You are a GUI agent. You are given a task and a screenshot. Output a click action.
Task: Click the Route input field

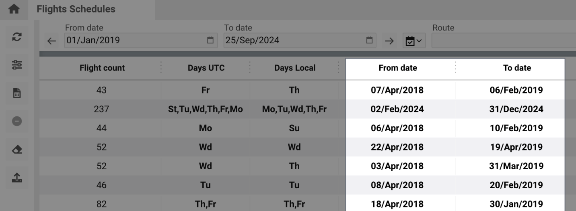point(503,41)
